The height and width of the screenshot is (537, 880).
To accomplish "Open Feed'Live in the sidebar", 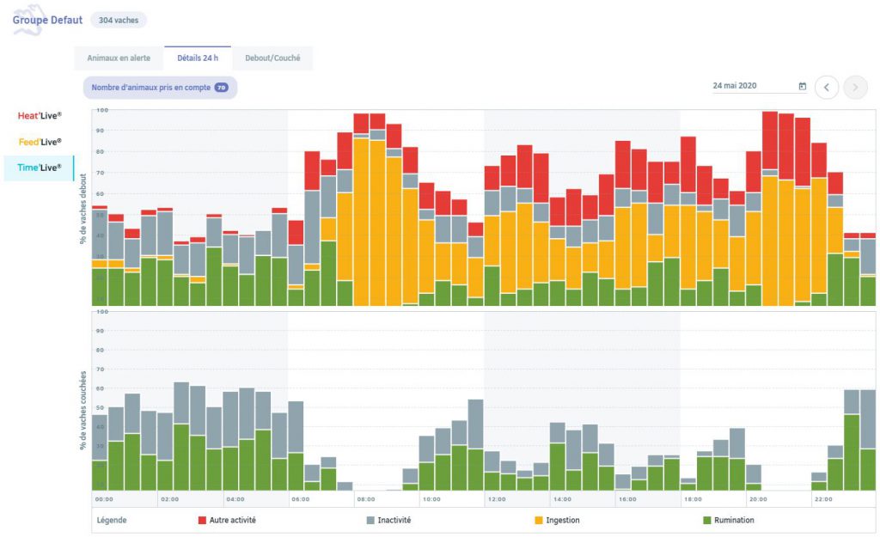I will tap(40, 142).
